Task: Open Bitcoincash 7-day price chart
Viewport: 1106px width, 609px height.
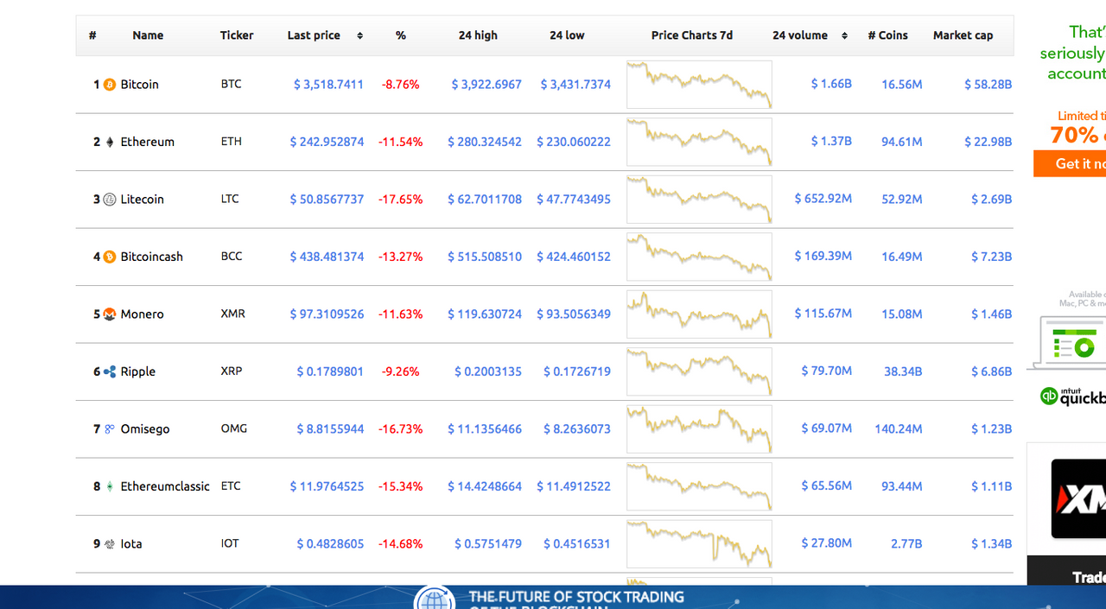Action: [x=699, y=257]
